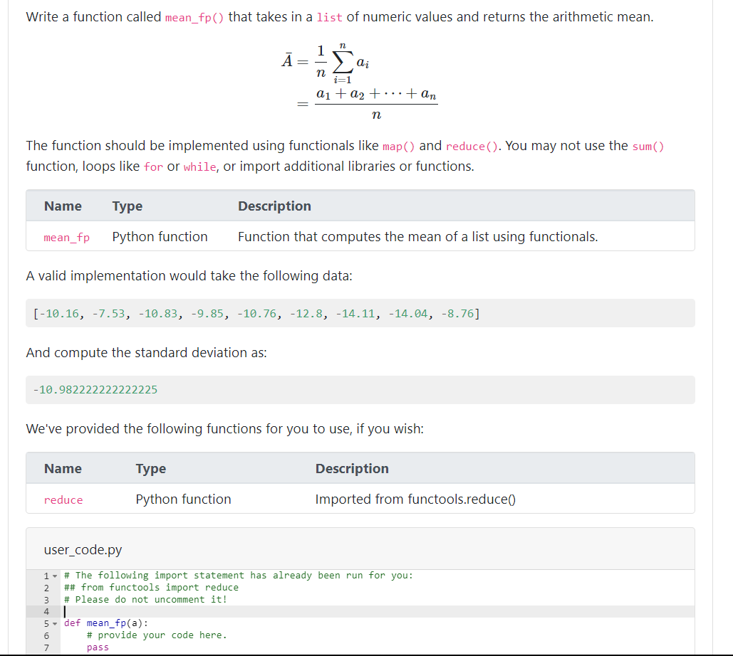The height and width of the screenshot is (656, 733).
Task: Click the reduce row in the provided functions table
Action: tap(63, 499)
